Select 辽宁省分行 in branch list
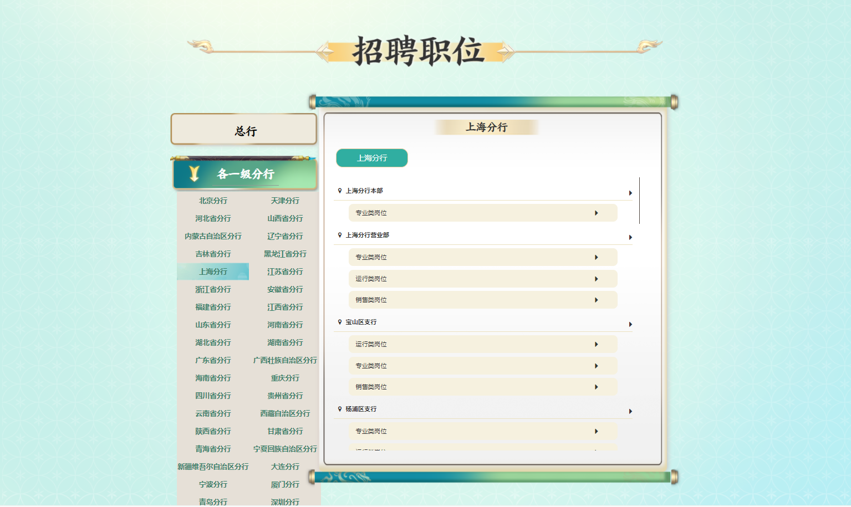 point(285,236)
